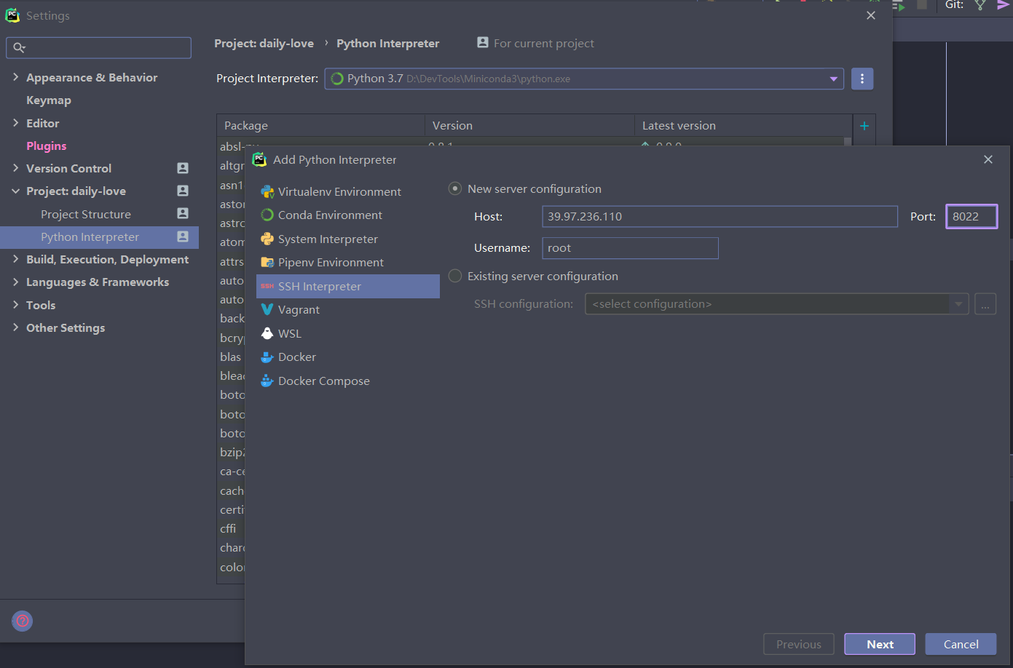The height and width of the screenshot is (668, 1013).
Task: Click the Port input field
Action: point(971,216)
